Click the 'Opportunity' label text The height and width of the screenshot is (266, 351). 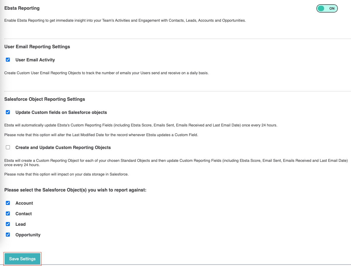pyautogui.click(x=28, y=235)
